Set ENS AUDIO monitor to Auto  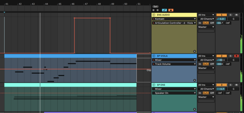[x=206, y=23]
